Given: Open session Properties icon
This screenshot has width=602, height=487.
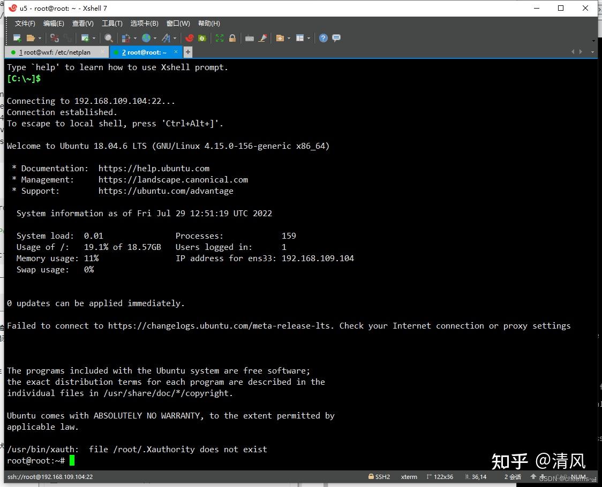Looking at the screenshot, I should [x=85, y=38].
